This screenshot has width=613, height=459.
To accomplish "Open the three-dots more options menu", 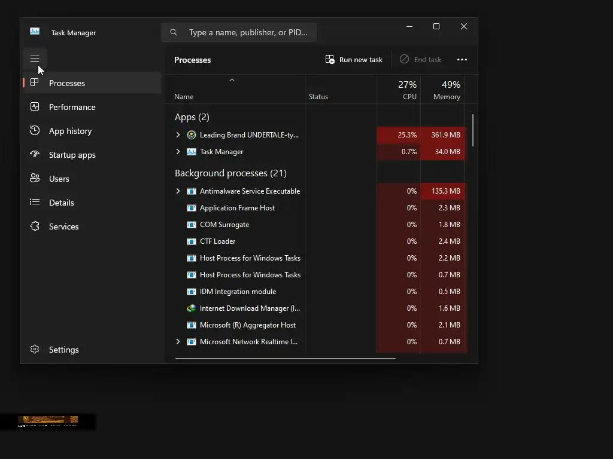I will 462,60.
